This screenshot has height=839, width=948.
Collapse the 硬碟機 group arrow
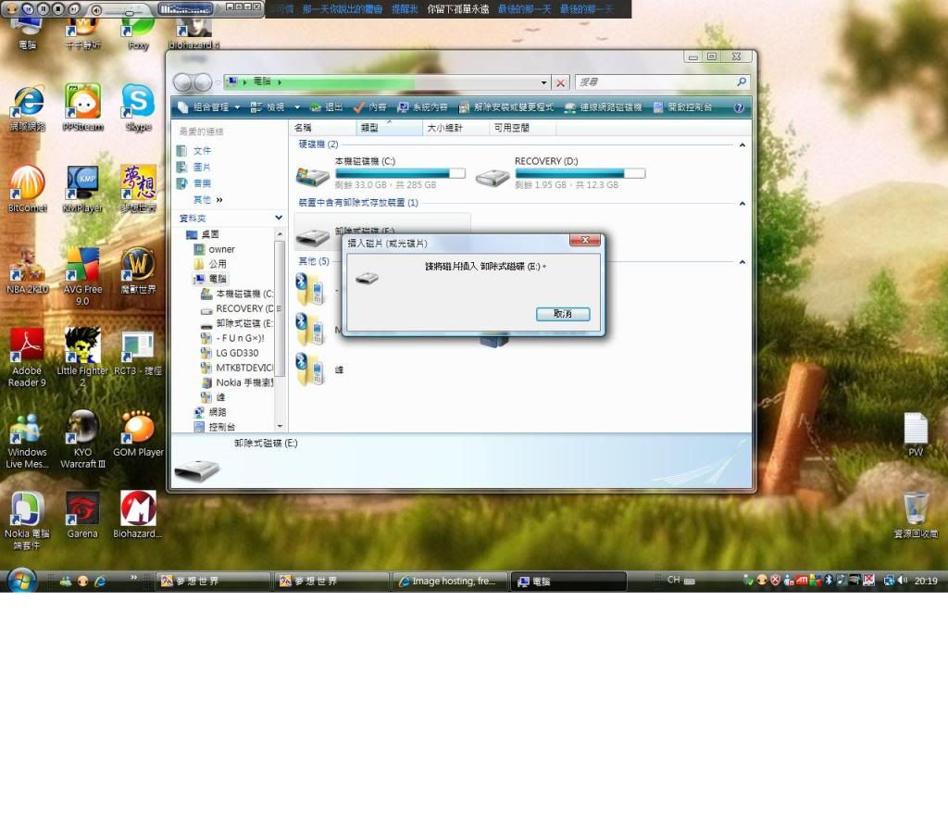coord(742,144)
